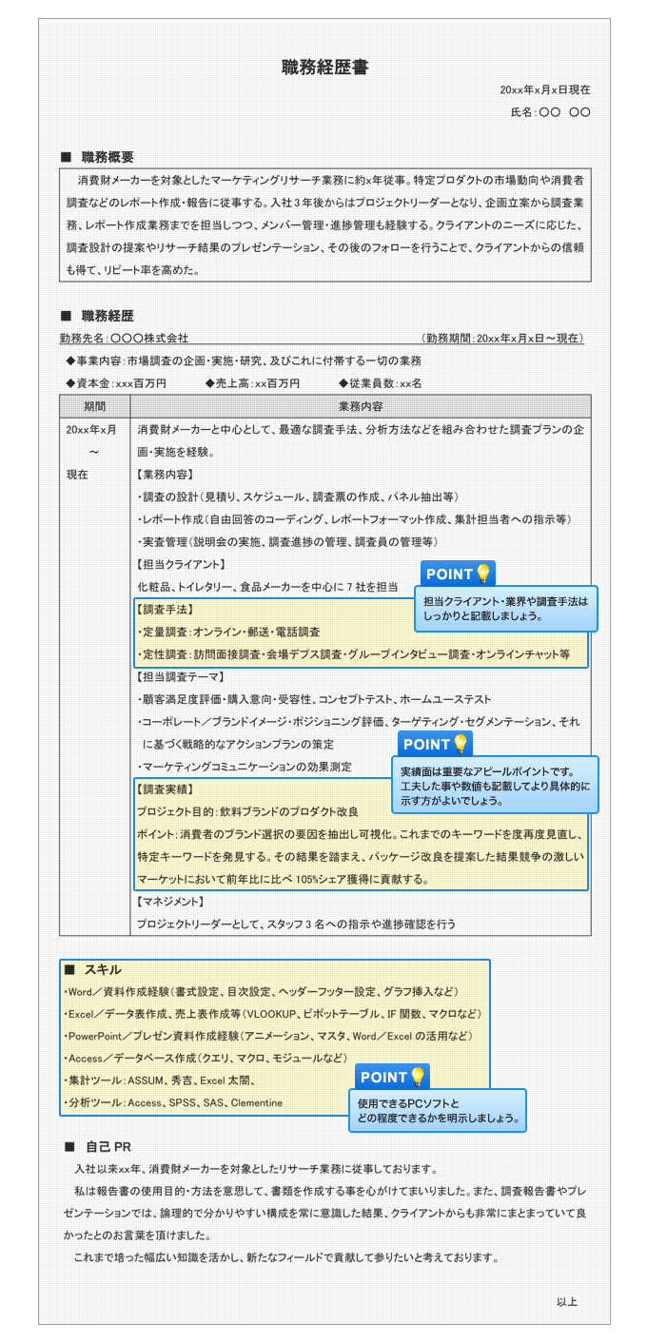Click the light bulb icon above the PCソフト callout
Viewport: 647px width, 1343px height.
tap(418, 1077)
